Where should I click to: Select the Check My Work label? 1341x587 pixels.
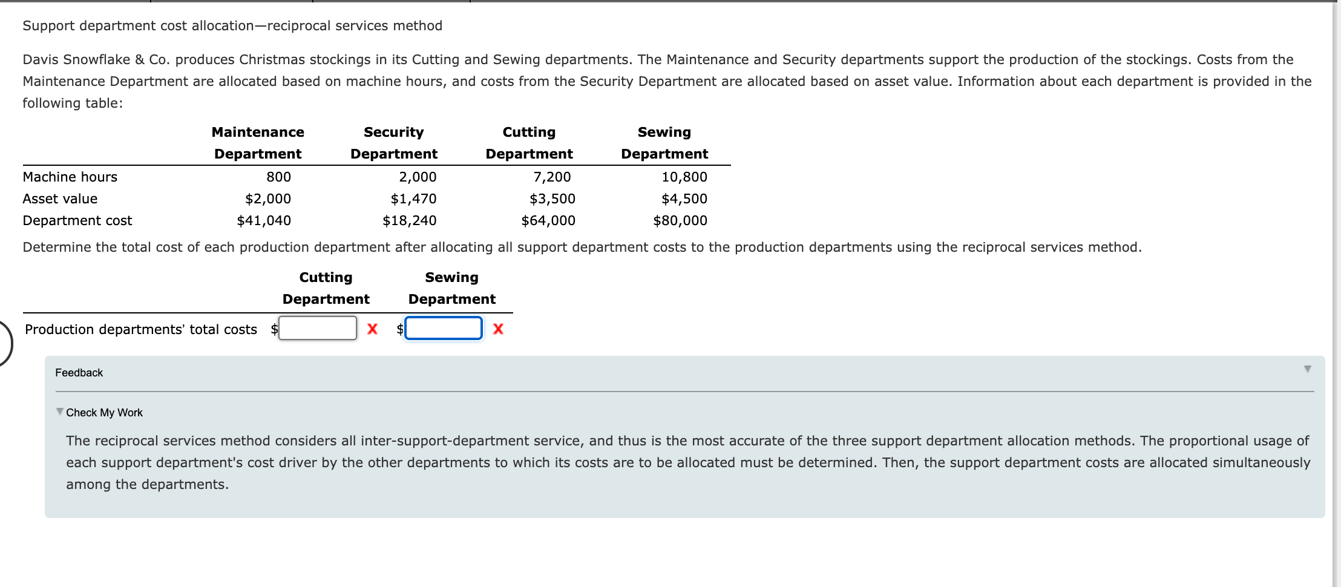tap(104, 412)
